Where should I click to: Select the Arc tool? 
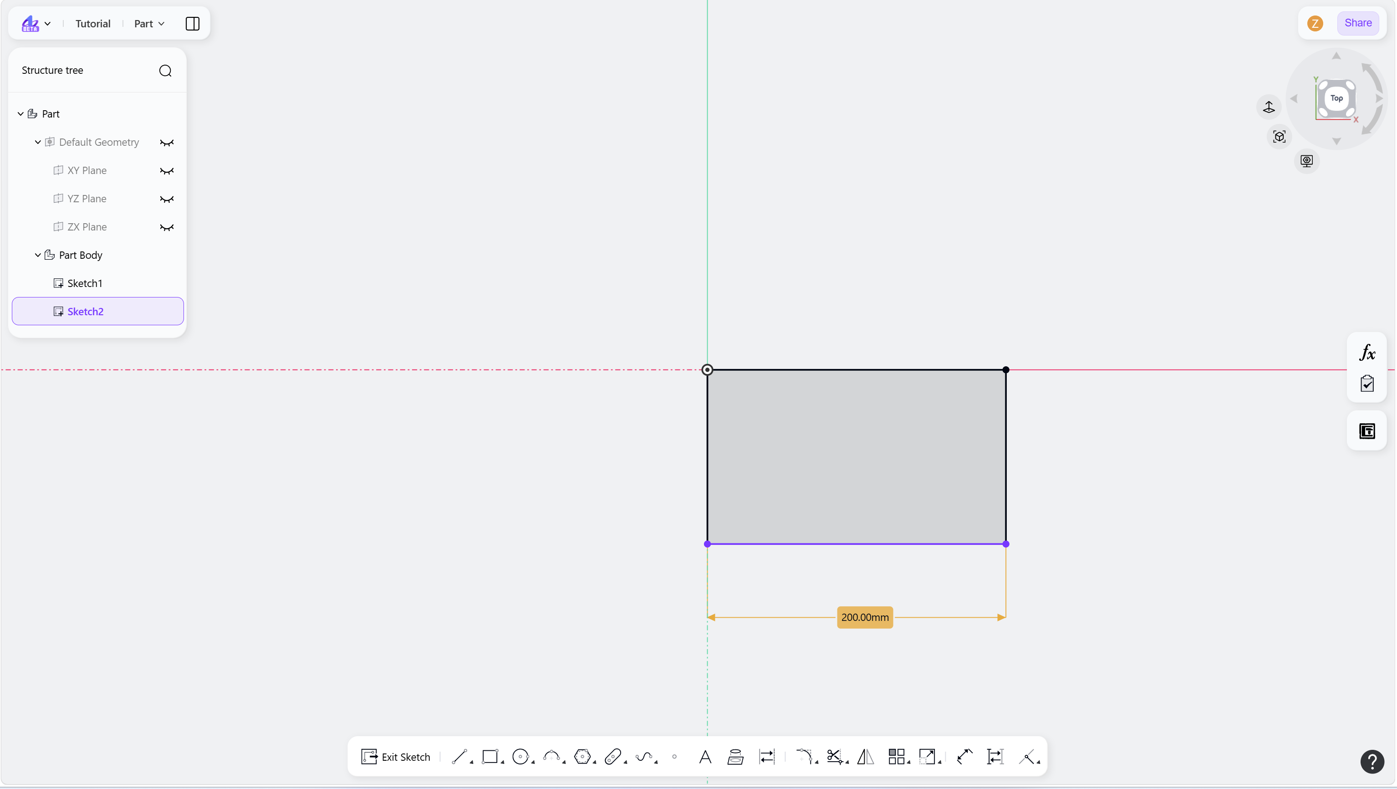(x=551, y=757)
